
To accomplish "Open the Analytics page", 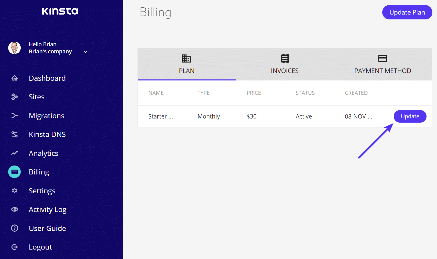I will click(43, 153).
